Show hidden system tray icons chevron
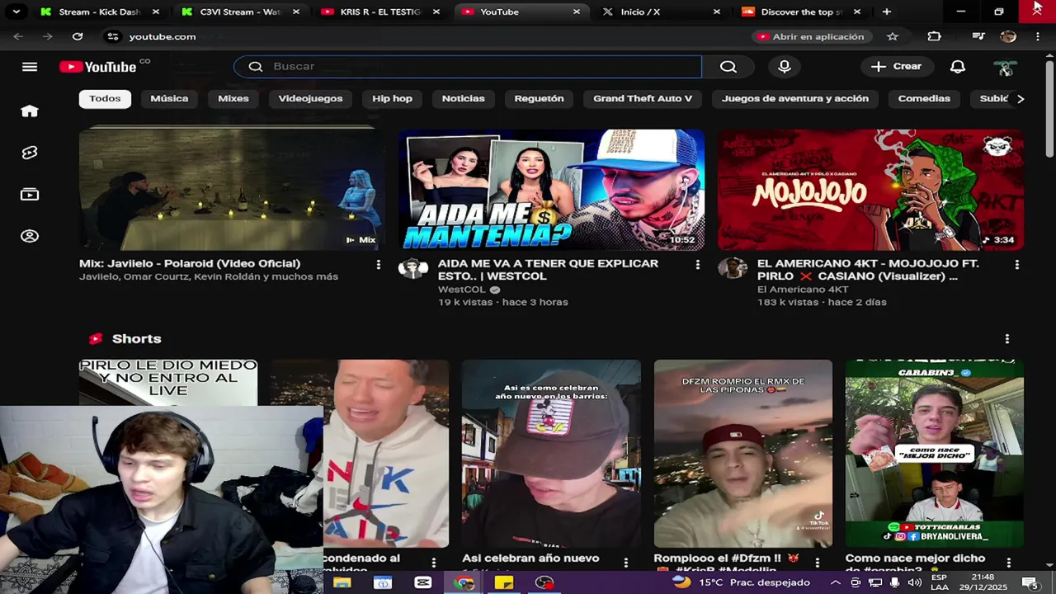Screen dimensions: 1056x594 (835, 582)
